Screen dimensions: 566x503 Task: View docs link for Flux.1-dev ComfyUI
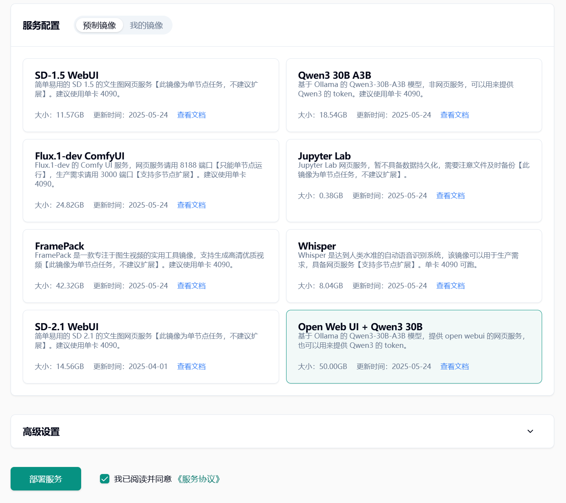coord(191,205)
